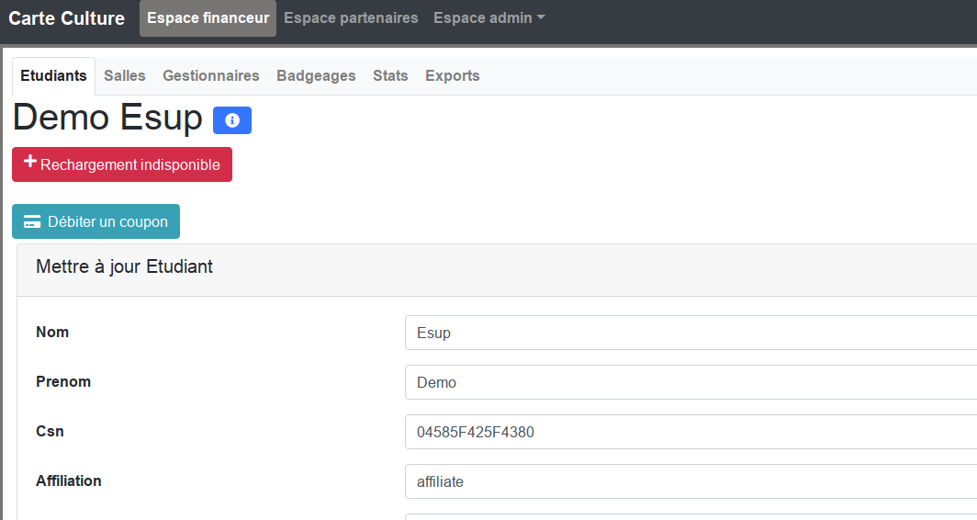Screen dimensions: 977x520
Task: Show the Badgeages tab
Action: (x=316, y=76)
